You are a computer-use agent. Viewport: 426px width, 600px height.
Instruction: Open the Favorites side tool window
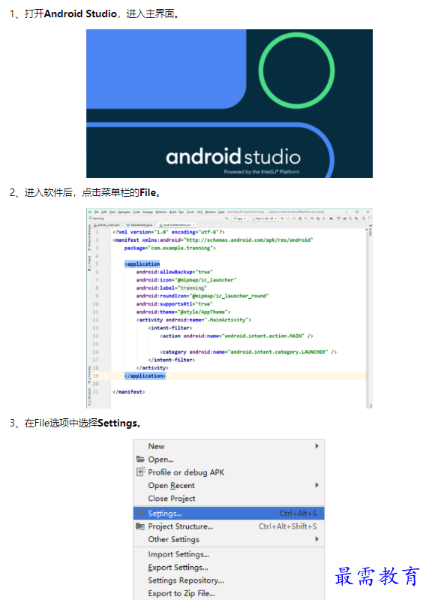tap(89, 375)
